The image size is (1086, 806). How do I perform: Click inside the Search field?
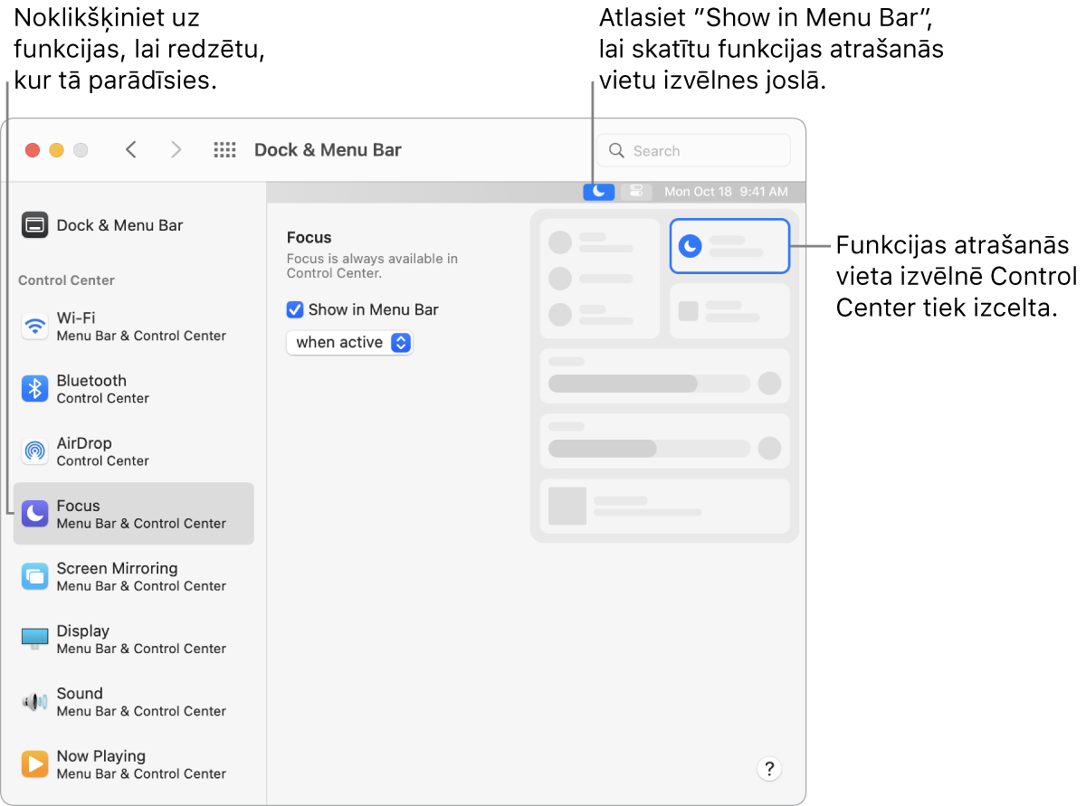(x=692, y=149)
